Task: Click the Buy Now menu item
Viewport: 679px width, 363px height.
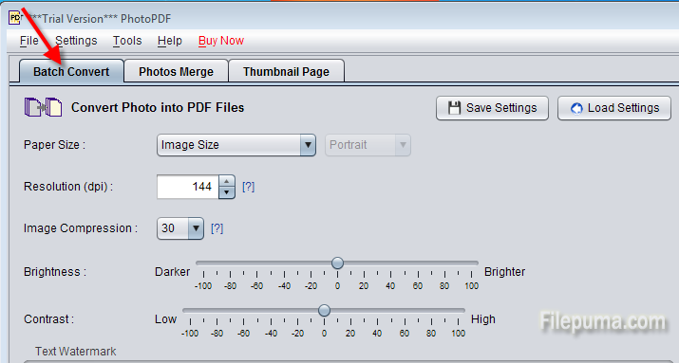Action: click(x=221, y=41)
